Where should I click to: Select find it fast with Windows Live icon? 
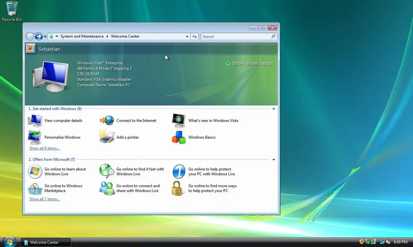coord(107,171)
